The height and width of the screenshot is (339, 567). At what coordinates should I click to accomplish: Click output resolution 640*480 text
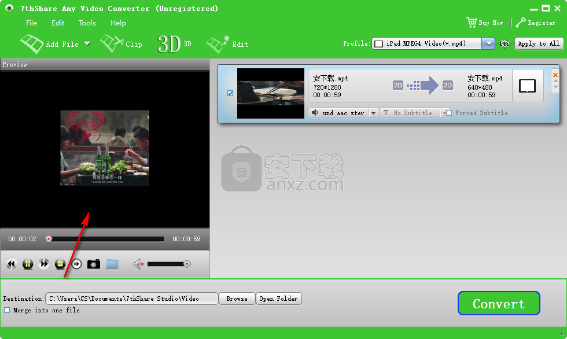pyautogui.click(x=480, y=87)
